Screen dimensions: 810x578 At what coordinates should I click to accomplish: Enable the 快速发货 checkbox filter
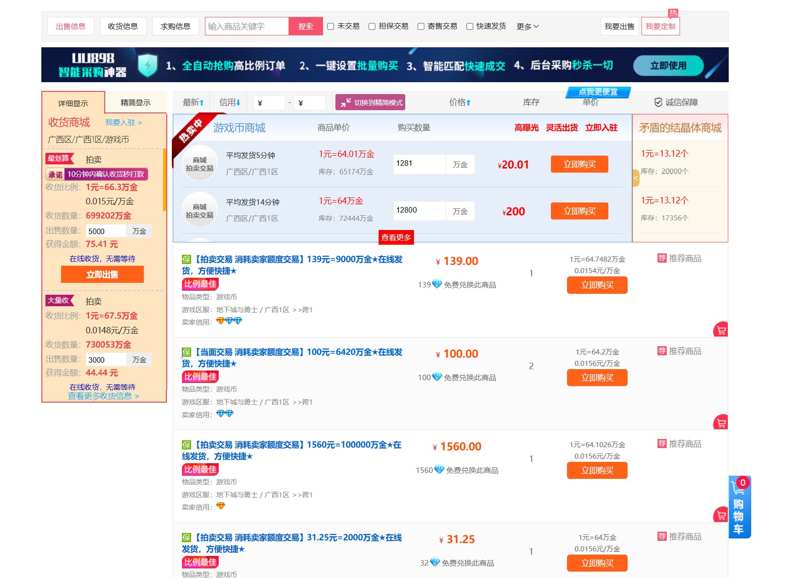[470, 26]
